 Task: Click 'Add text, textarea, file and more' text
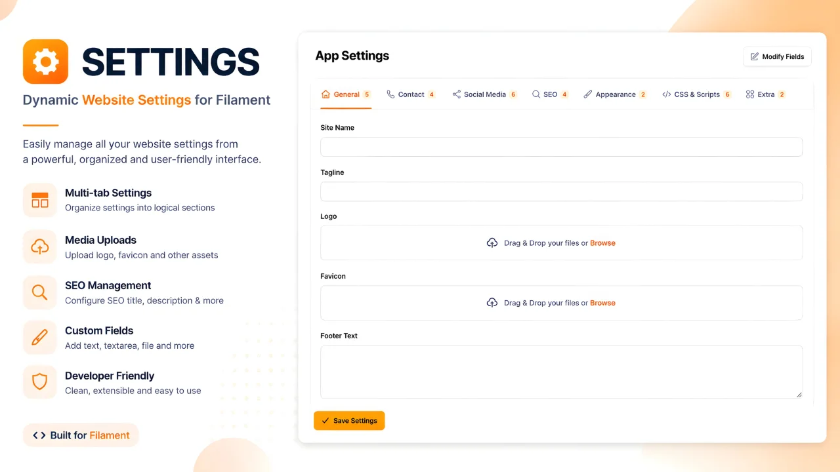pos(129,345)
